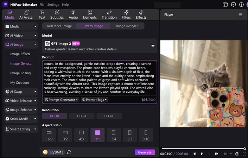Viewport: 248px width, 158px height.
Task: Choose 16:9 aspect ratio
Action: tap(49, 135)
